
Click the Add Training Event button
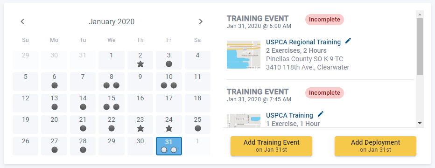[271, 146]
